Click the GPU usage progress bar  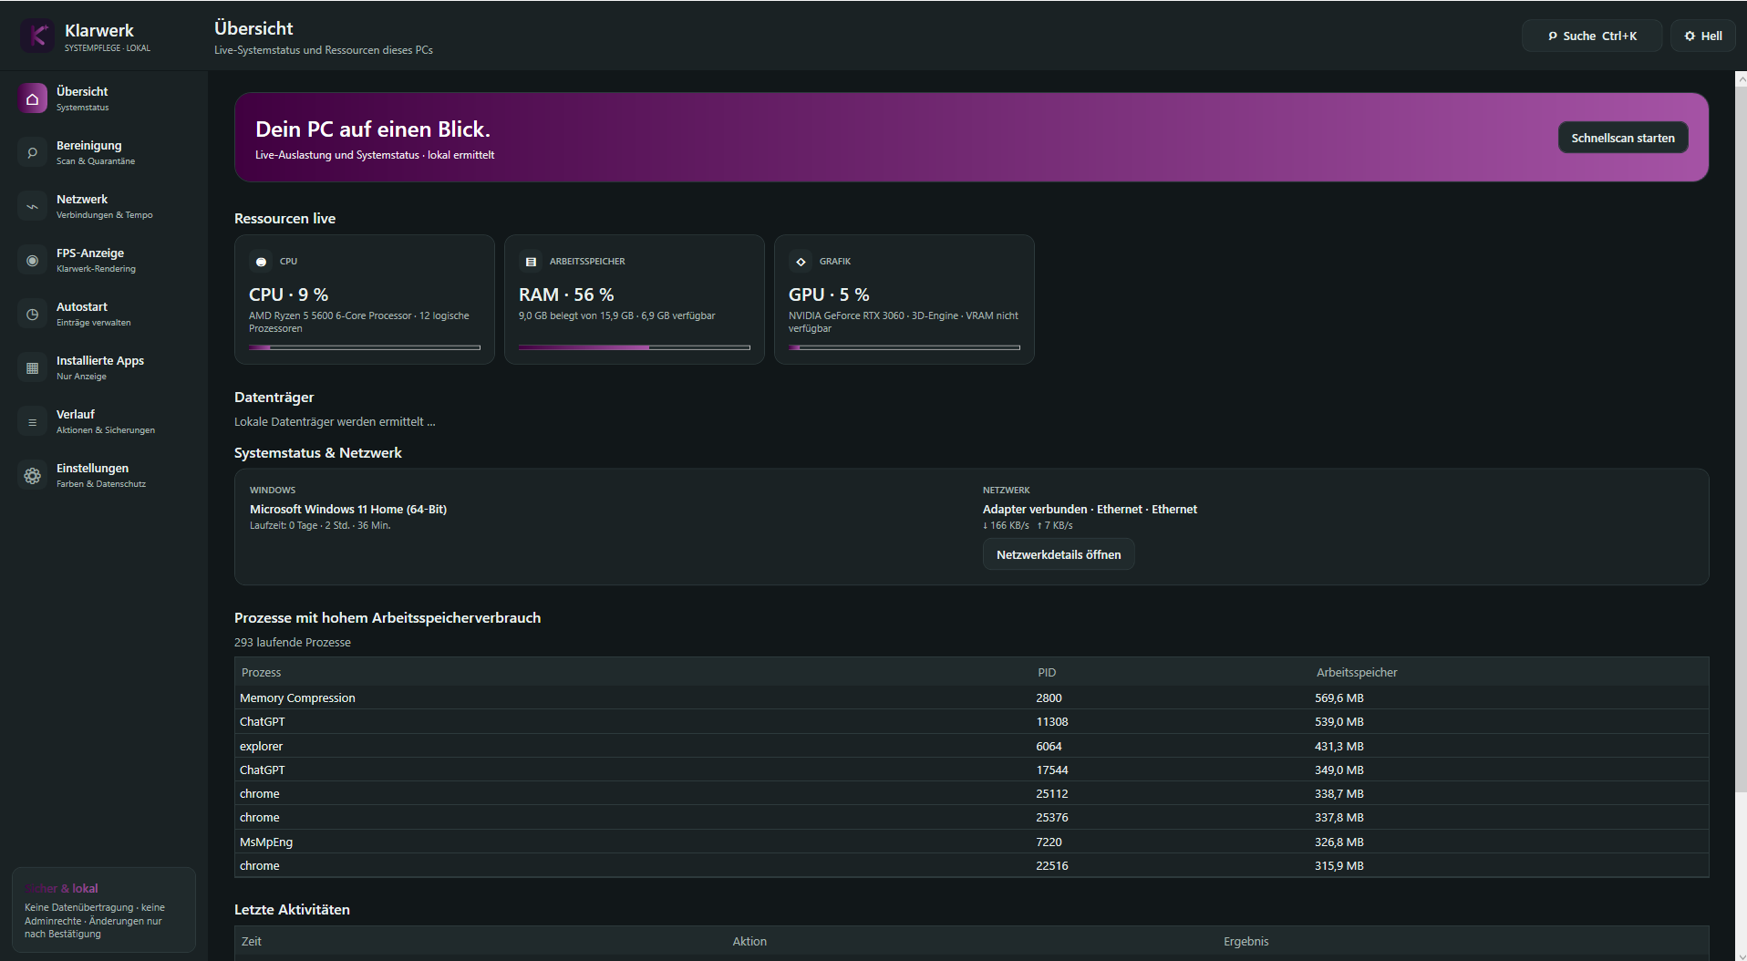coord(905,347)
